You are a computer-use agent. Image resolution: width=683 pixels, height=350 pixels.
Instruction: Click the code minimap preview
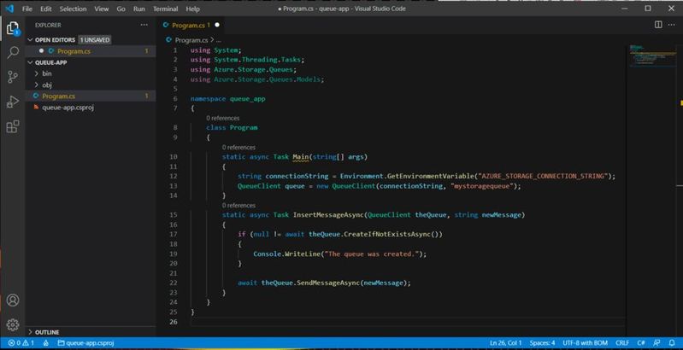(x=652, y=55)
